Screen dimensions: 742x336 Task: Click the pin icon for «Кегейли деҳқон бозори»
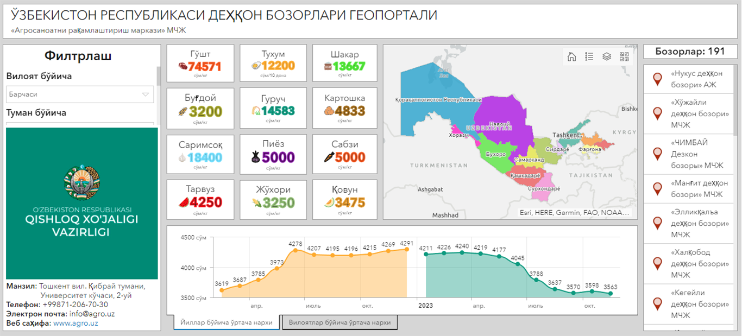point(657,304)
